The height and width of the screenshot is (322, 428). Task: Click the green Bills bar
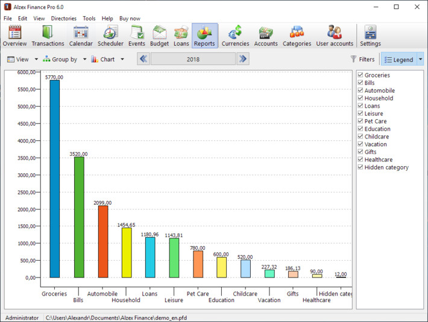click(x=79, y=217)
